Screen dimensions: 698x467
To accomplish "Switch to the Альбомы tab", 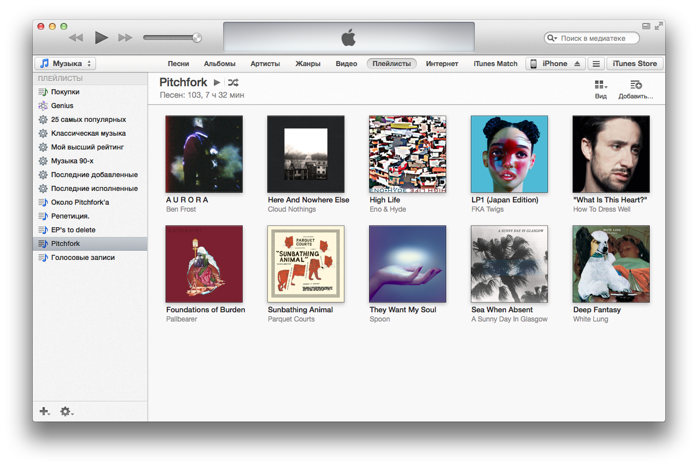I will pos(220,64).
